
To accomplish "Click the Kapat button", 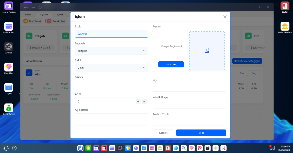I will (163, 133).
